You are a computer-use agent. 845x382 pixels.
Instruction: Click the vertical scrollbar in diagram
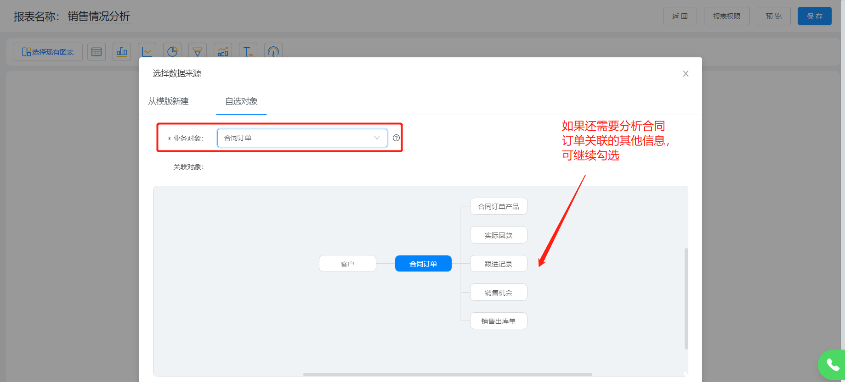tap(686, 299)
